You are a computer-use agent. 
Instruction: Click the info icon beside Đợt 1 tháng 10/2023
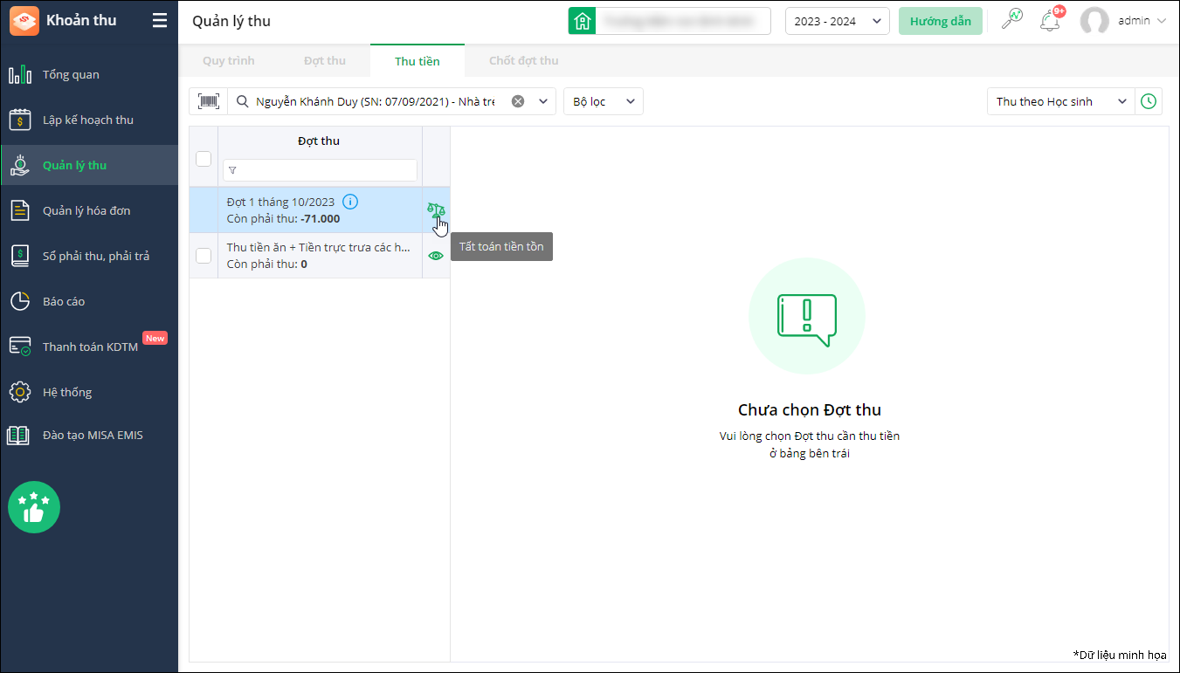(350, 202)
